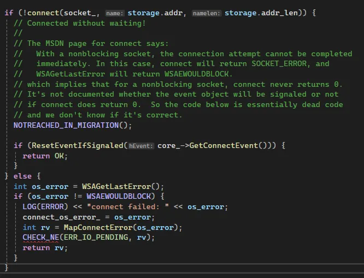The height and width of the screenshot is (278, 364).
Task: Click the 'name:' inlay hint
Action: pyautogui.click(x=115, y=13)
